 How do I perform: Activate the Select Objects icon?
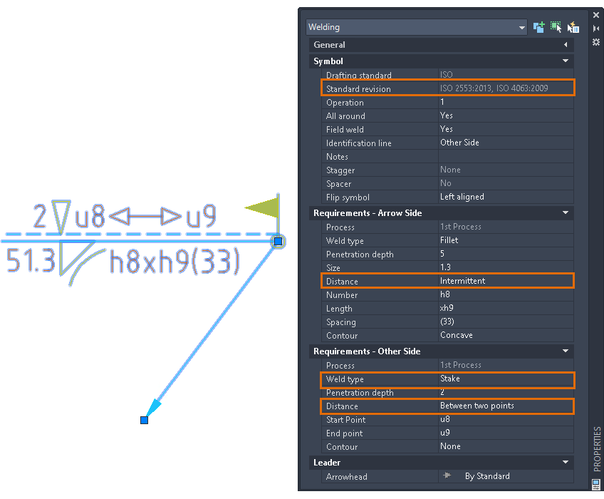click(556, 26)
